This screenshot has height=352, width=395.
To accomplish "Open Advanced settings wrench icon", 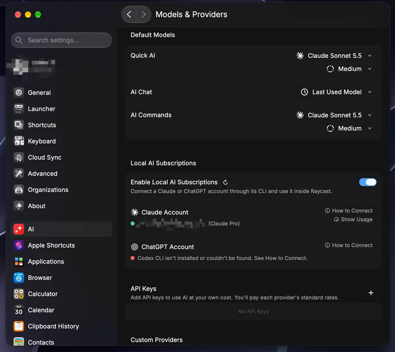I will click(x=19, y=174).
